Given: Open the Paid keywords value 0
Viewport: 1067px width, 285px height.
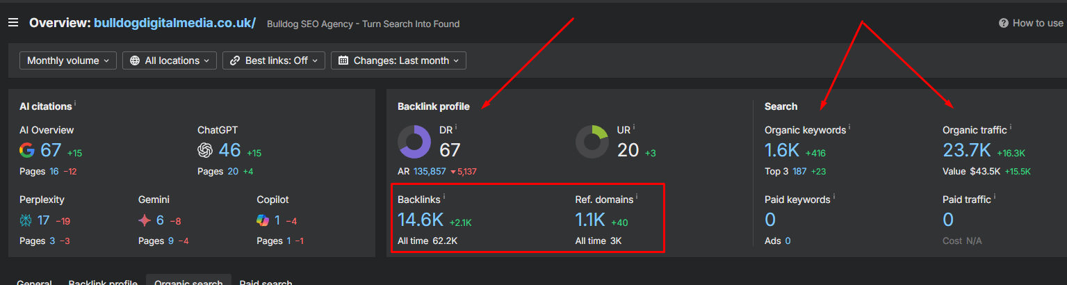Looking at the screenshot, I should [770, 220].
